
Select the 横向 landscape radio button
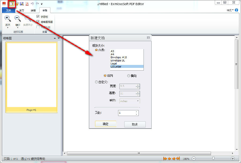[x=129, y=76]
